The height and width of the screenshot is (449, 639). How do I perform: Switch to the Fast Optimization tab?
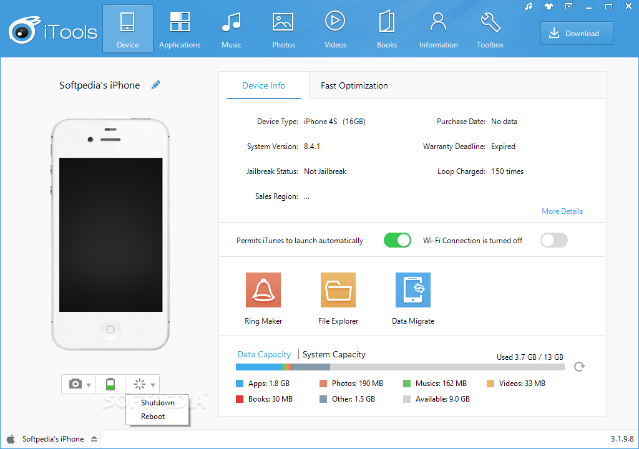tap(354, 85)
